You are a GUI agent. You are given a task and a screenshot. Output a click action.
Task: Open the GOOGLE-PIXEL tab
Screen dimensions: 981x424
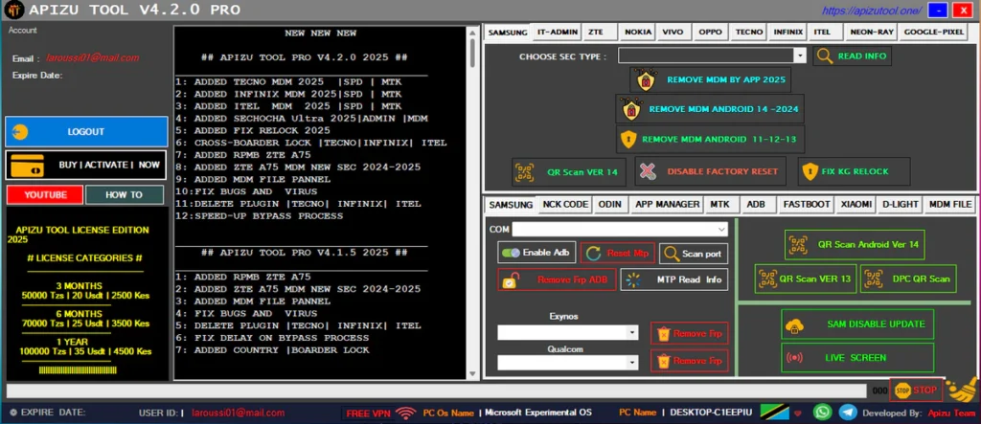pyautogui.click(x=933, y=32)
